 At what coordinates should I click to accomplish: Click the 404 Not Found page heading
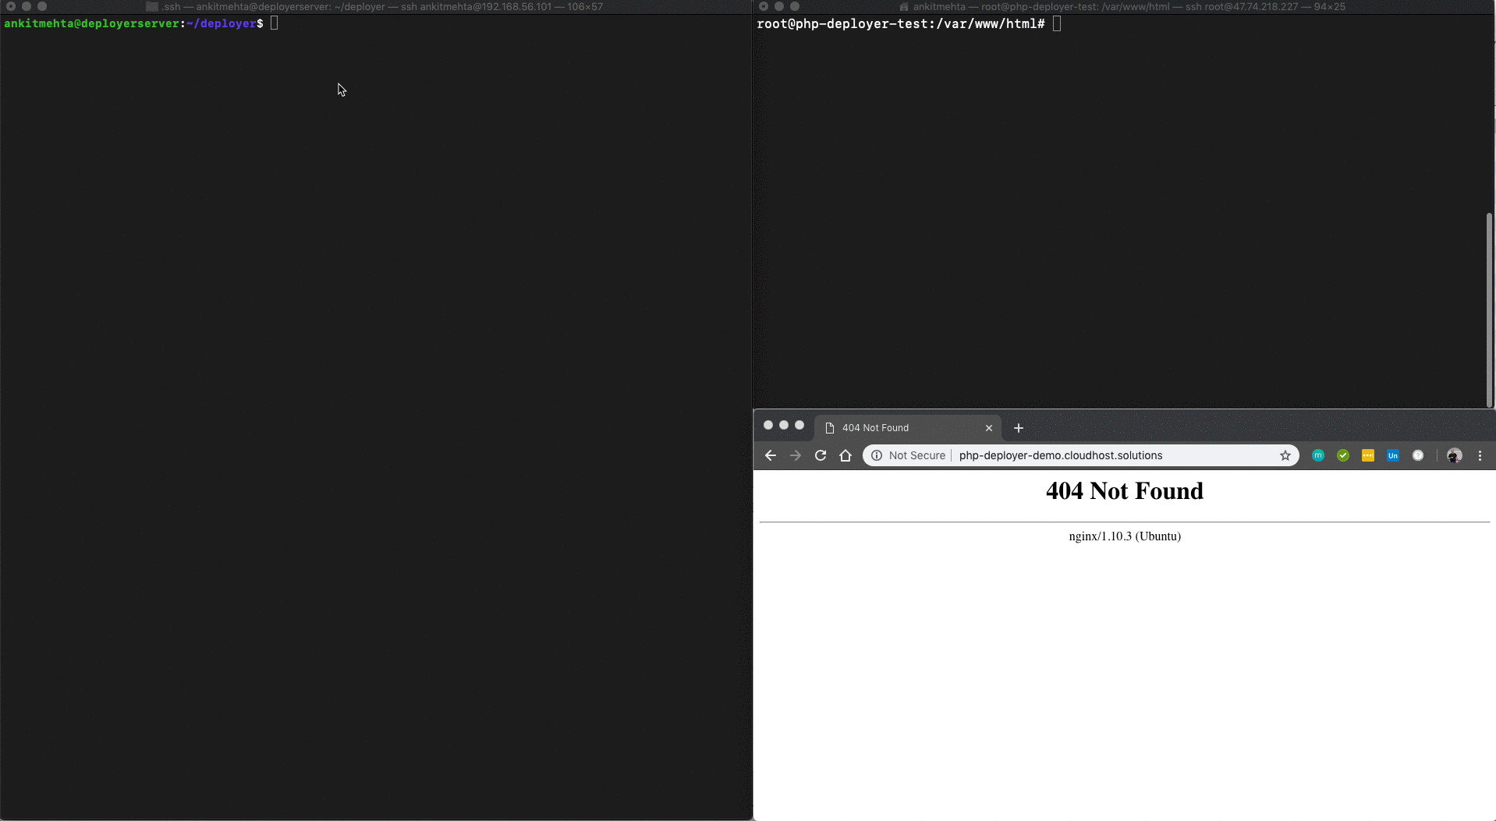click(1125, 490)
